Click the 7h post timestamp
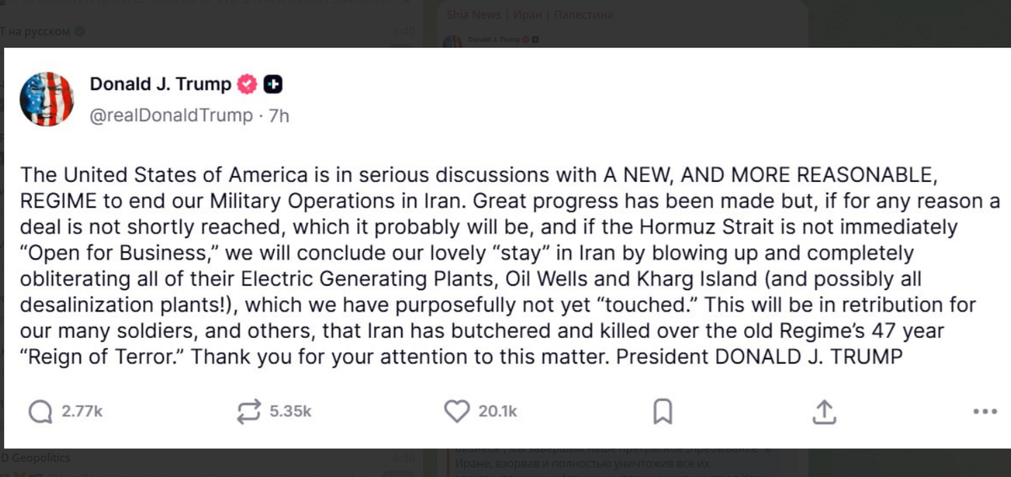This screenshot has height=477, width=1011. coord(278,115)
